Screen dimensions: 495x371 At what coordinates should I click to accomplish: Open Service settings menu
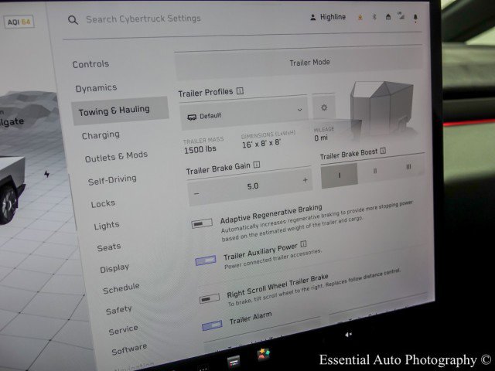click(x=124, y=330)
